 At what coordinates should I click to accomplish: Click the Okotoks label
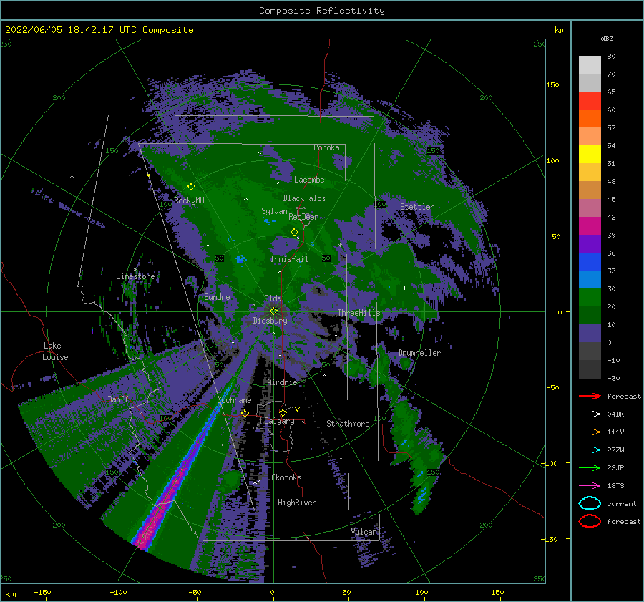click(x=287, y=477)
